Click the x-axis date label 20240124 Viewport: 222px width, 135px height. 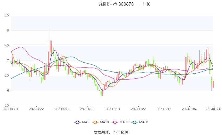pyautogui.click(x=213, y=109)
